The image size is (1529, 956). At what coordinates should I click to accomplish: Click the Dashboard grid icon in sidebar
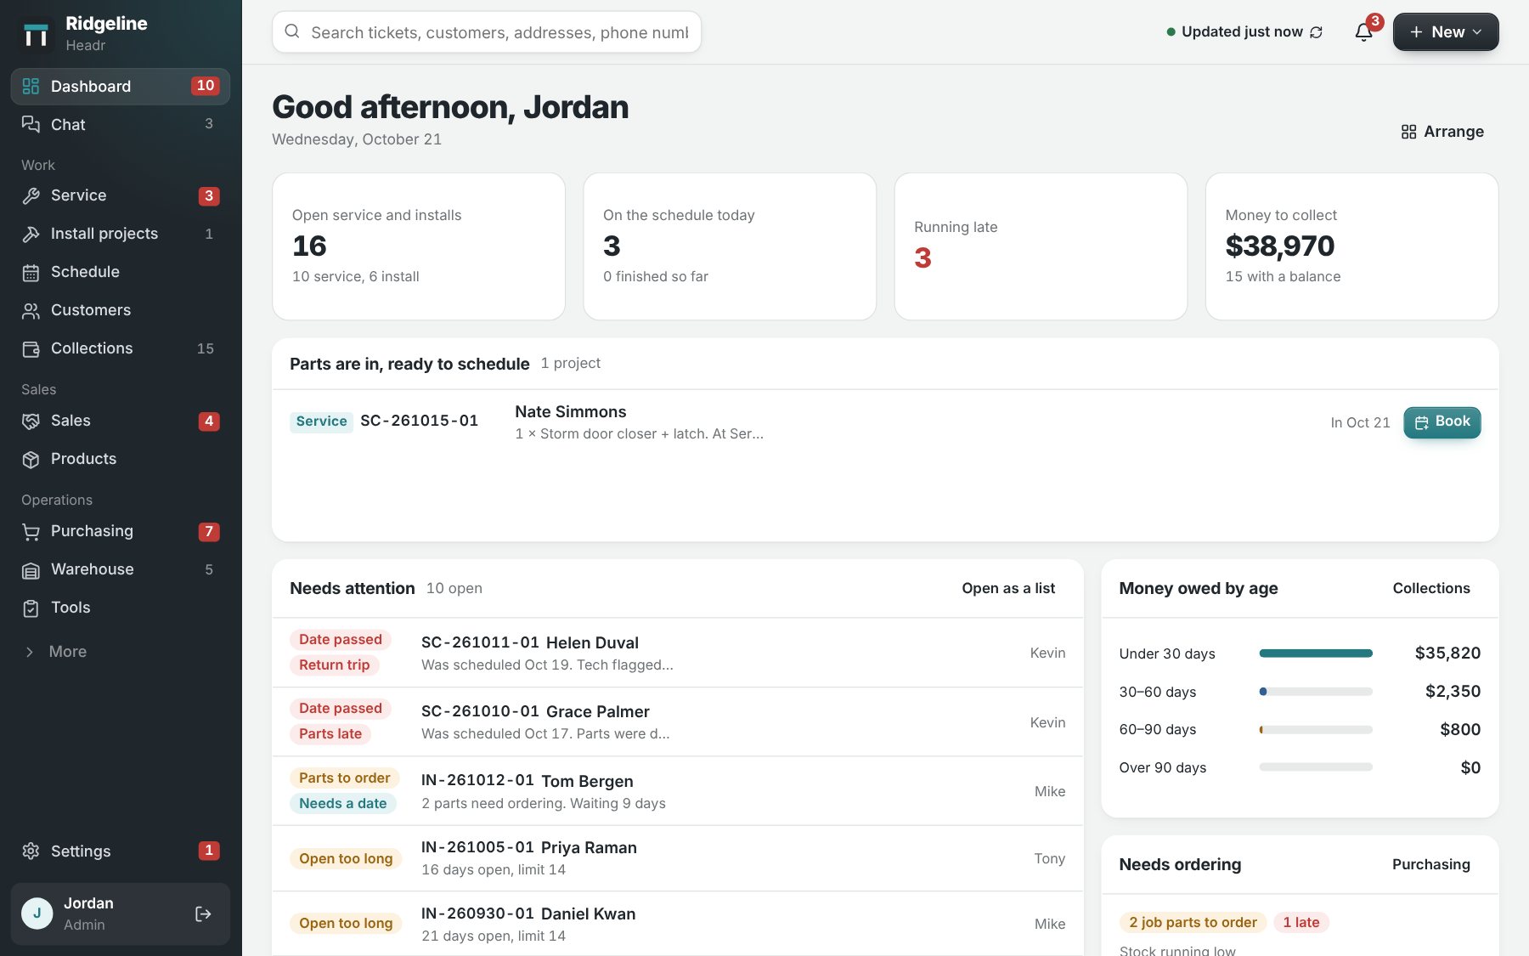click(x=31, y=86)
